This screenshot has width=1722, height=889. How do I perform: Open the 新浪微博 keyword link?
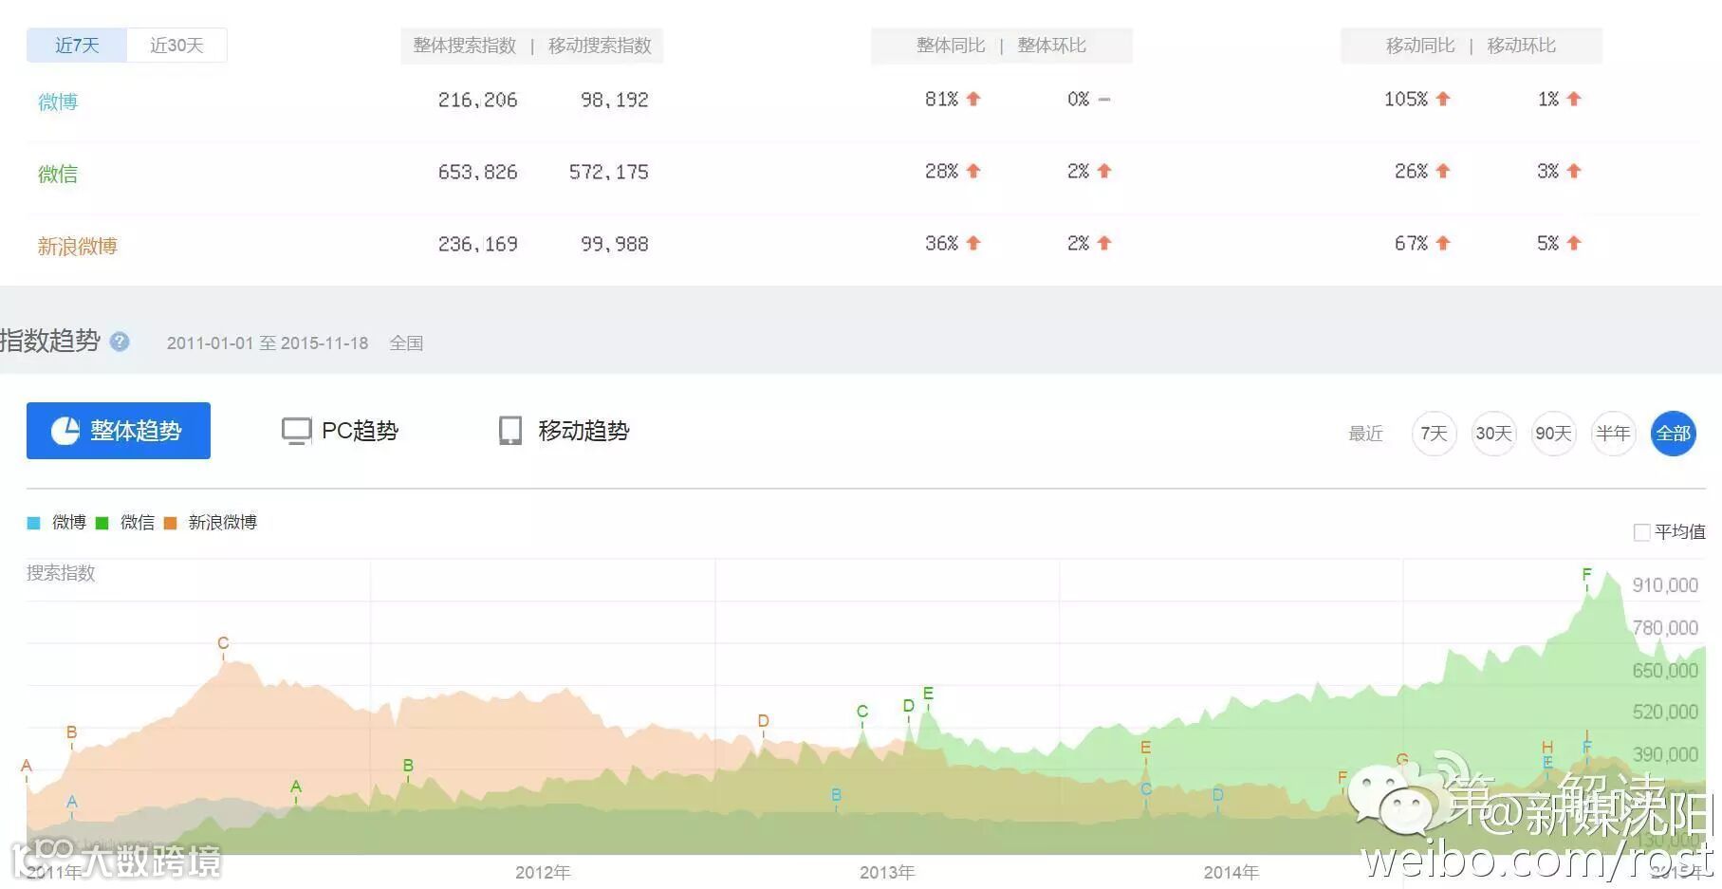pos(78,246)
